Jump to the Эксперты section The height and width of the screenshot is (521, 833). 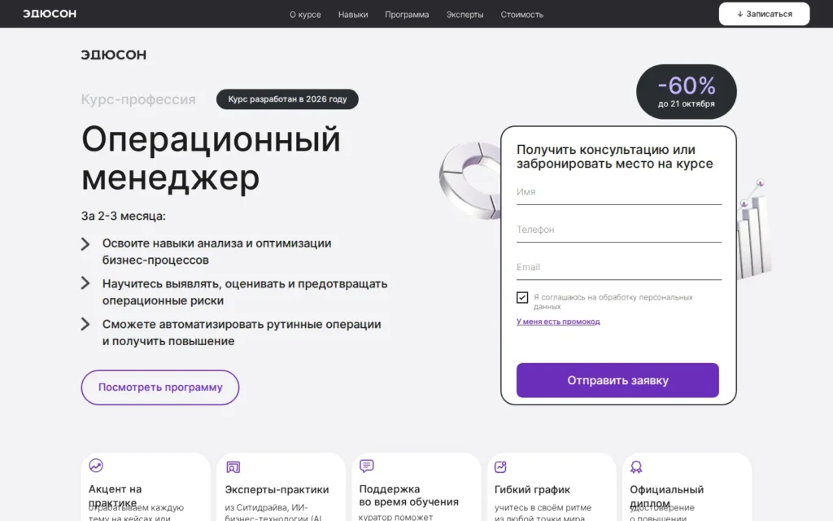coord(464,15)
